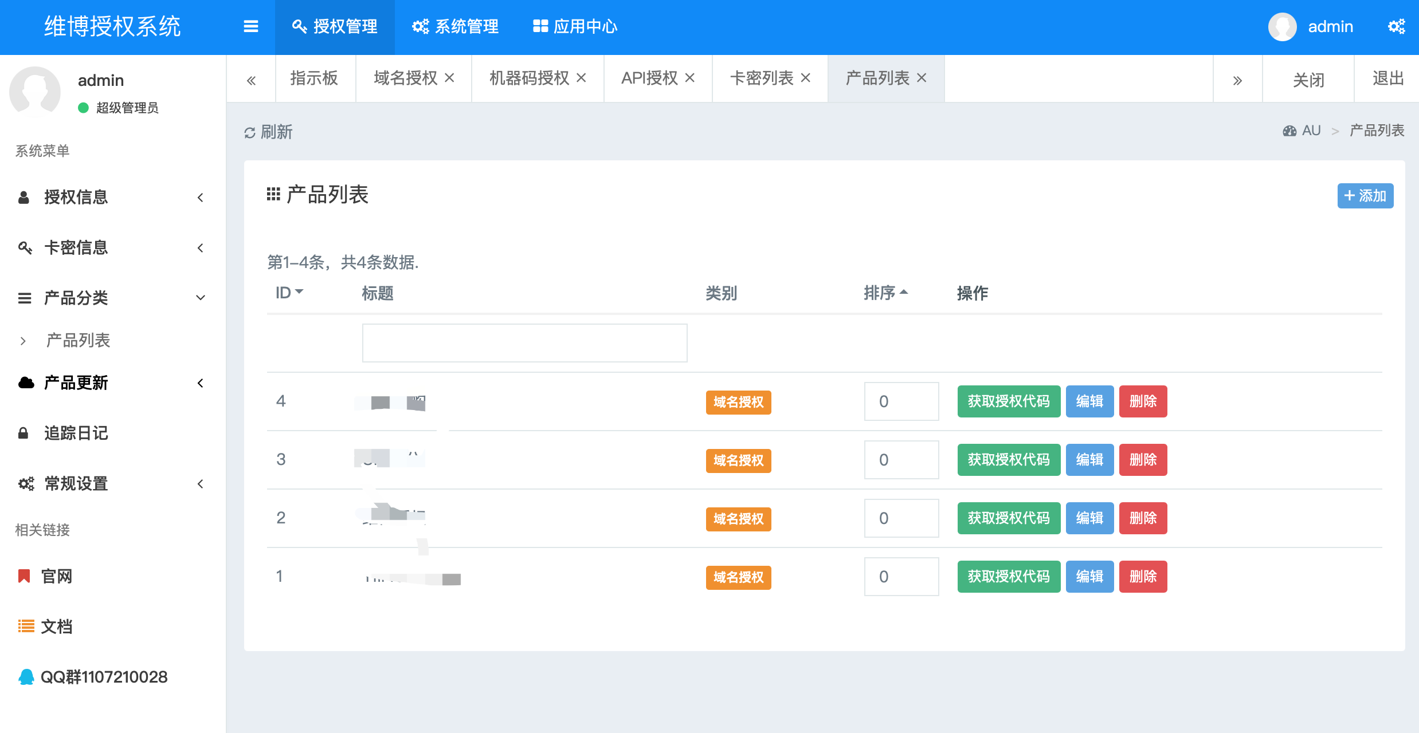Delete product with ID 3
The height and width of the screenshot is (733, 1419).
[x=1143, y=460]
